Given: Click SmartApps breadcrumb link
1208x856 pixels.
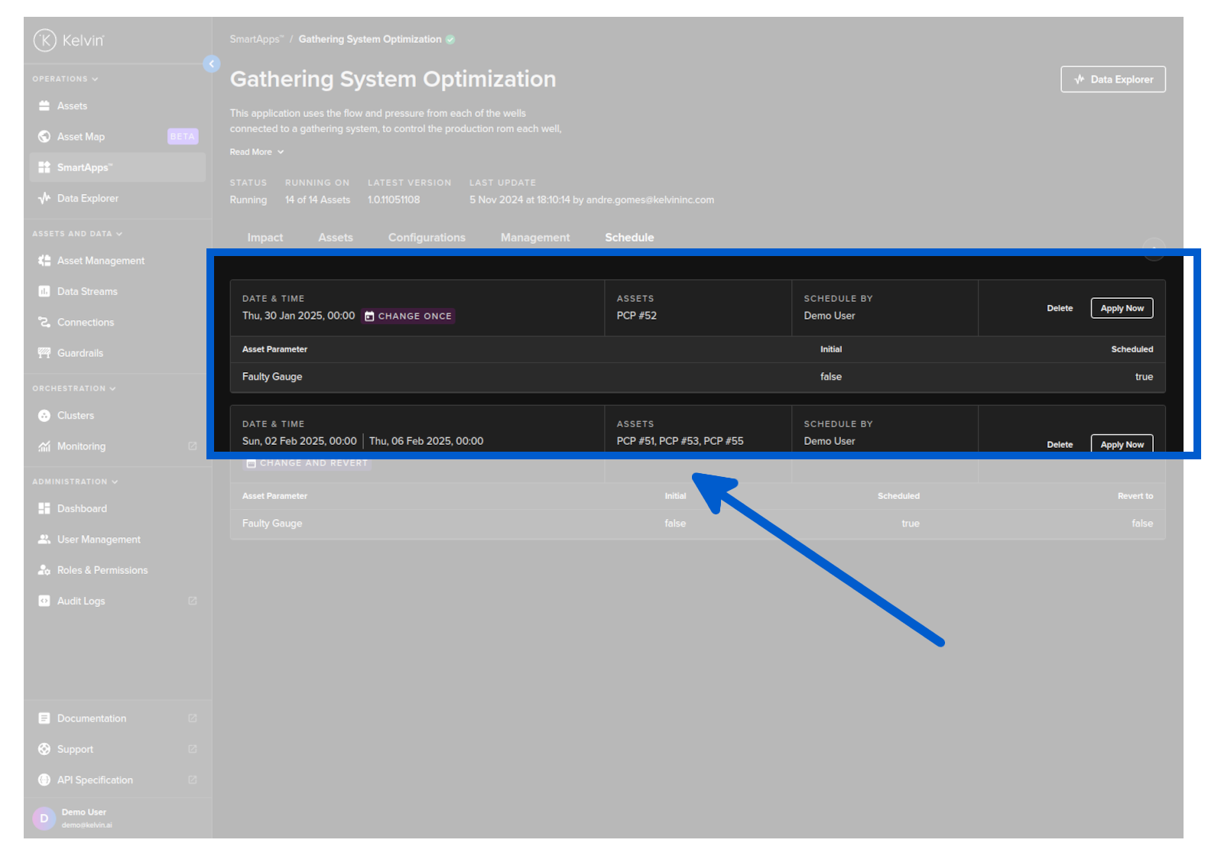Looking at the screenshot, I should point(256,40).
